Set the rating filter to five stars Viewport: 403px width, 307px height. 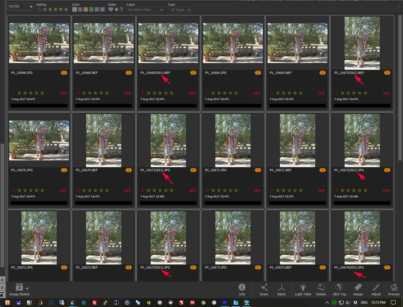66,9
